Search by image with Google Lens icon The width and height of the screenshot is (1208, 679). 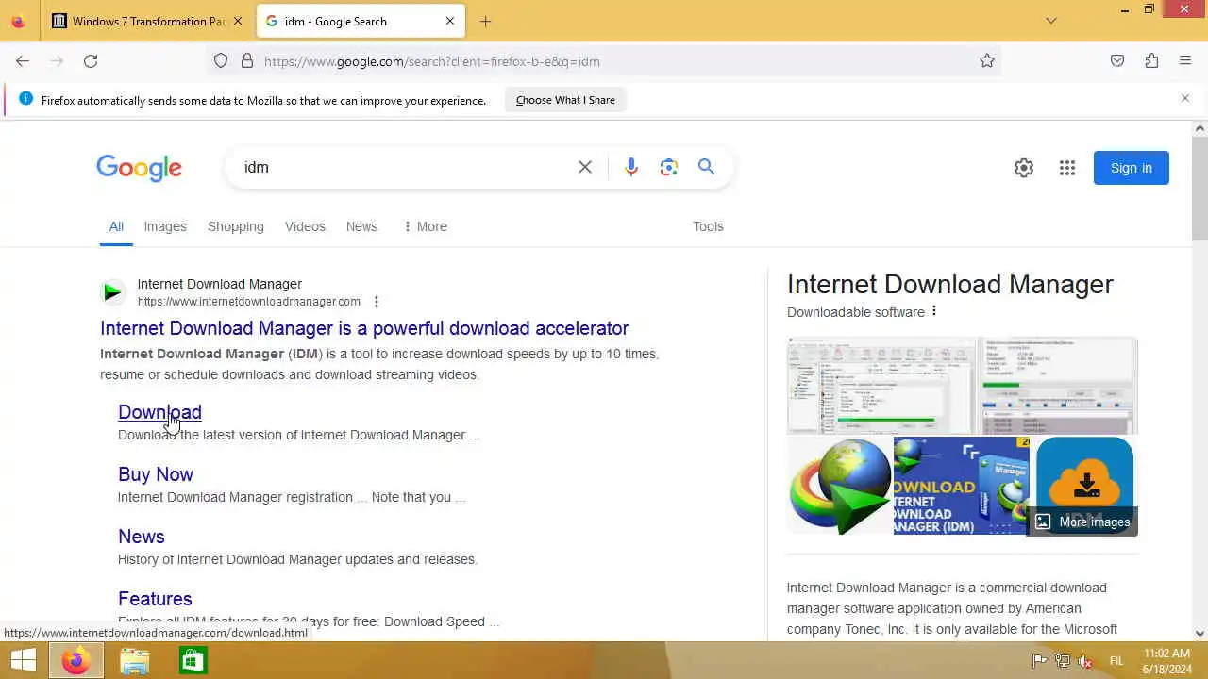point(669,167)
